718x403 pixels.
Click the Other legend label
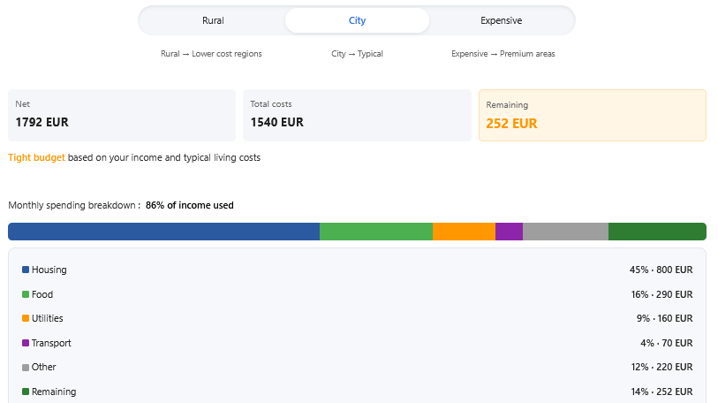(x=43, y=367)
